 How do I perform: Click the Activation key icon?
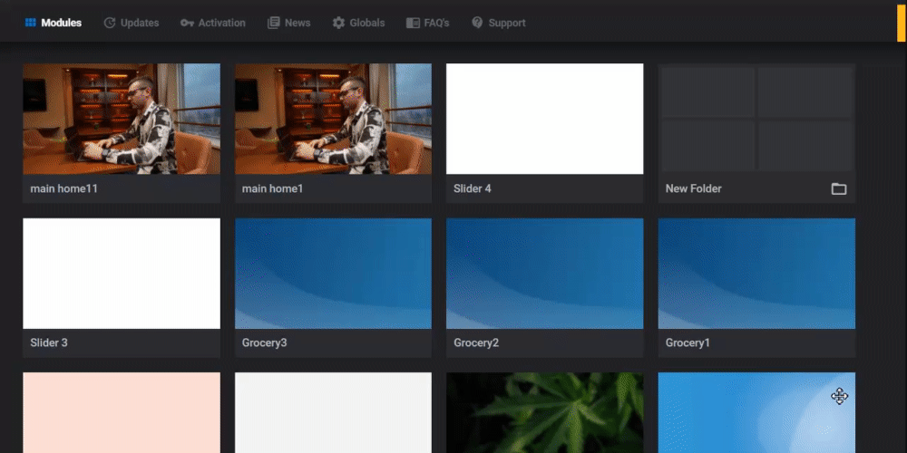coord(187,24)
